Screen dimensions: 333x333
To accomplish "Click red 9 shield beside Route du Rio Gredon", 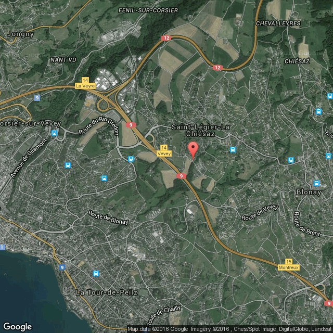I will [131, 125].
